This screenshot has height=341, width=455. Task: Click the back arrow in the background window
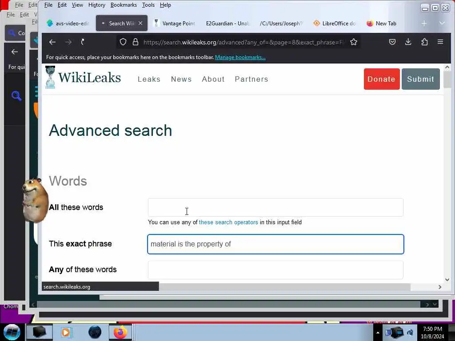tap(15, 52)
